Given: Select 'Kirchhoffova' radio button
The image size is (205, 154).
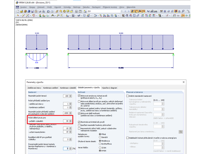Looking at the screenshot, I should click(x=100, y=144).
